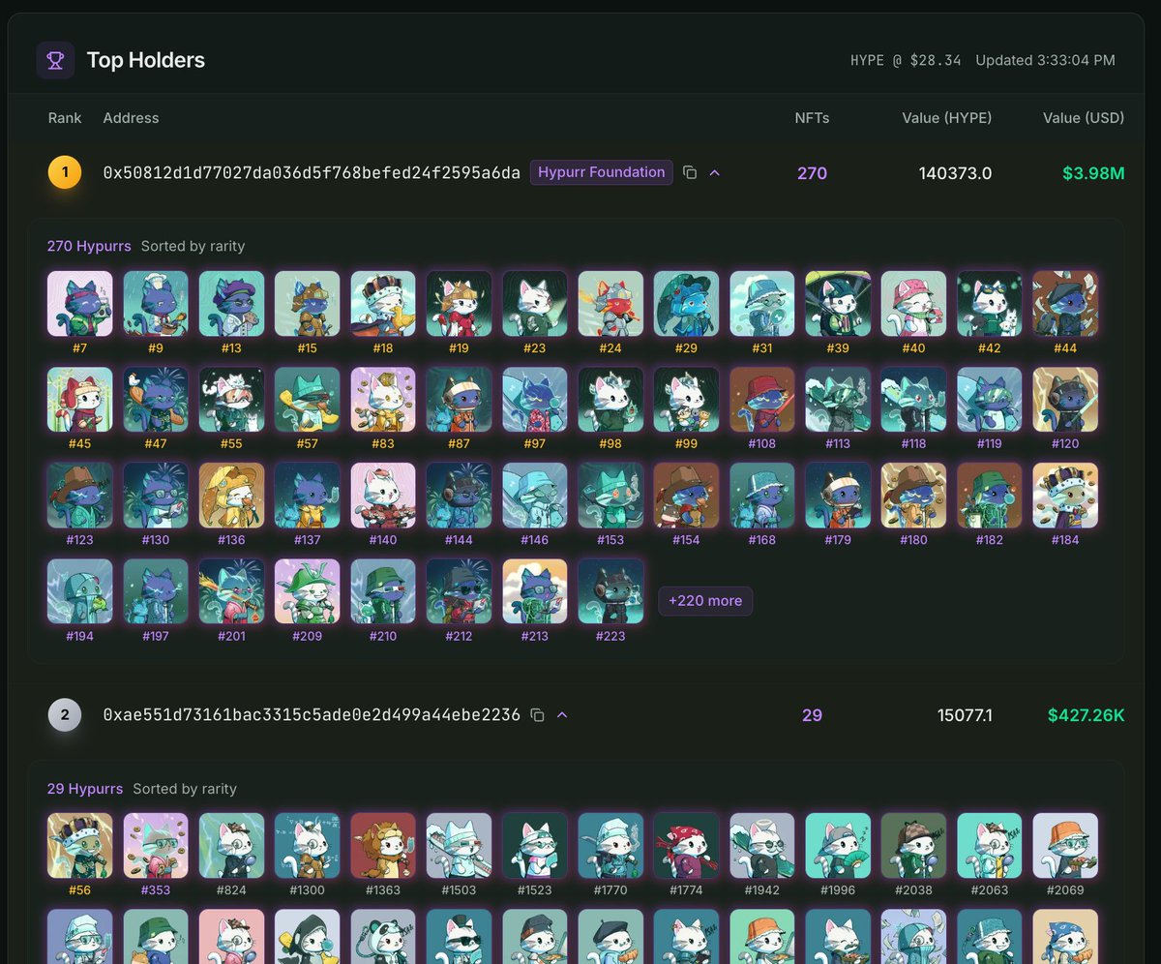Select Hypurr #31 thumbnail
The image size is (1161, 964).
click(x=762, y=303)
